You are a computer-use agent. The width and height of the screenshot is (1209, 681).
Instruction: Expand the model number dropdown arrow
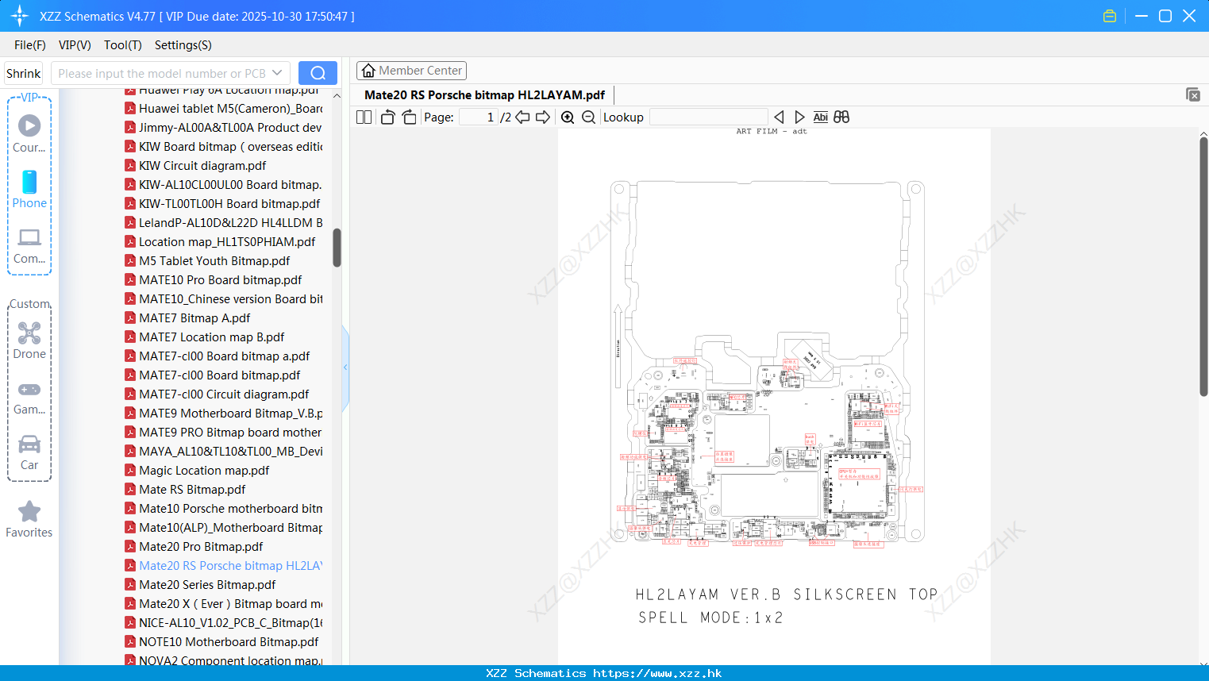(277, 73)
